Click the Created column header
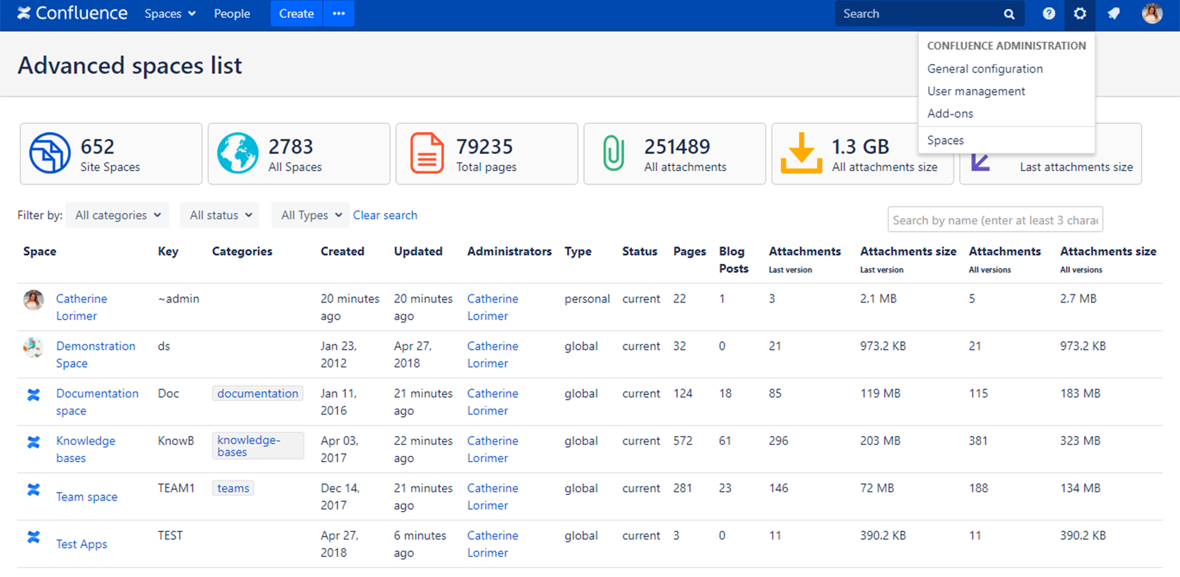1180x577 pixels. tap(342, 251)
